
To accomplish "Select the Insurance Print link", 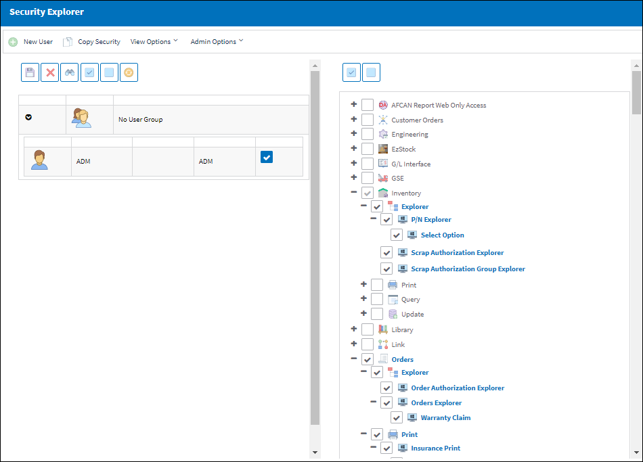I will pos(435,448).
